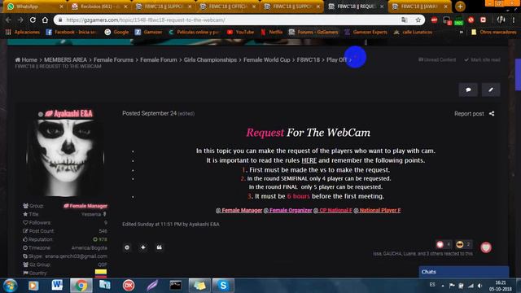Image resolution: width=521 pixels, height=293 pixels.
Task: Switch to the WhatsApp tab
Action: click(x=33, y=7)
